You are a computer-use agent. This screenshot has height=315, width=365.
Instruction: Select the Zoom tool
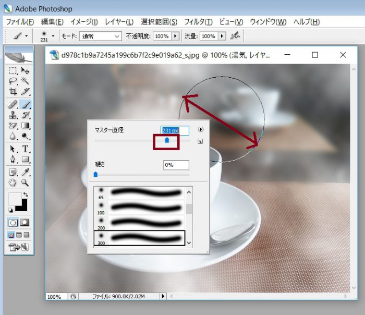click(25, 183)
